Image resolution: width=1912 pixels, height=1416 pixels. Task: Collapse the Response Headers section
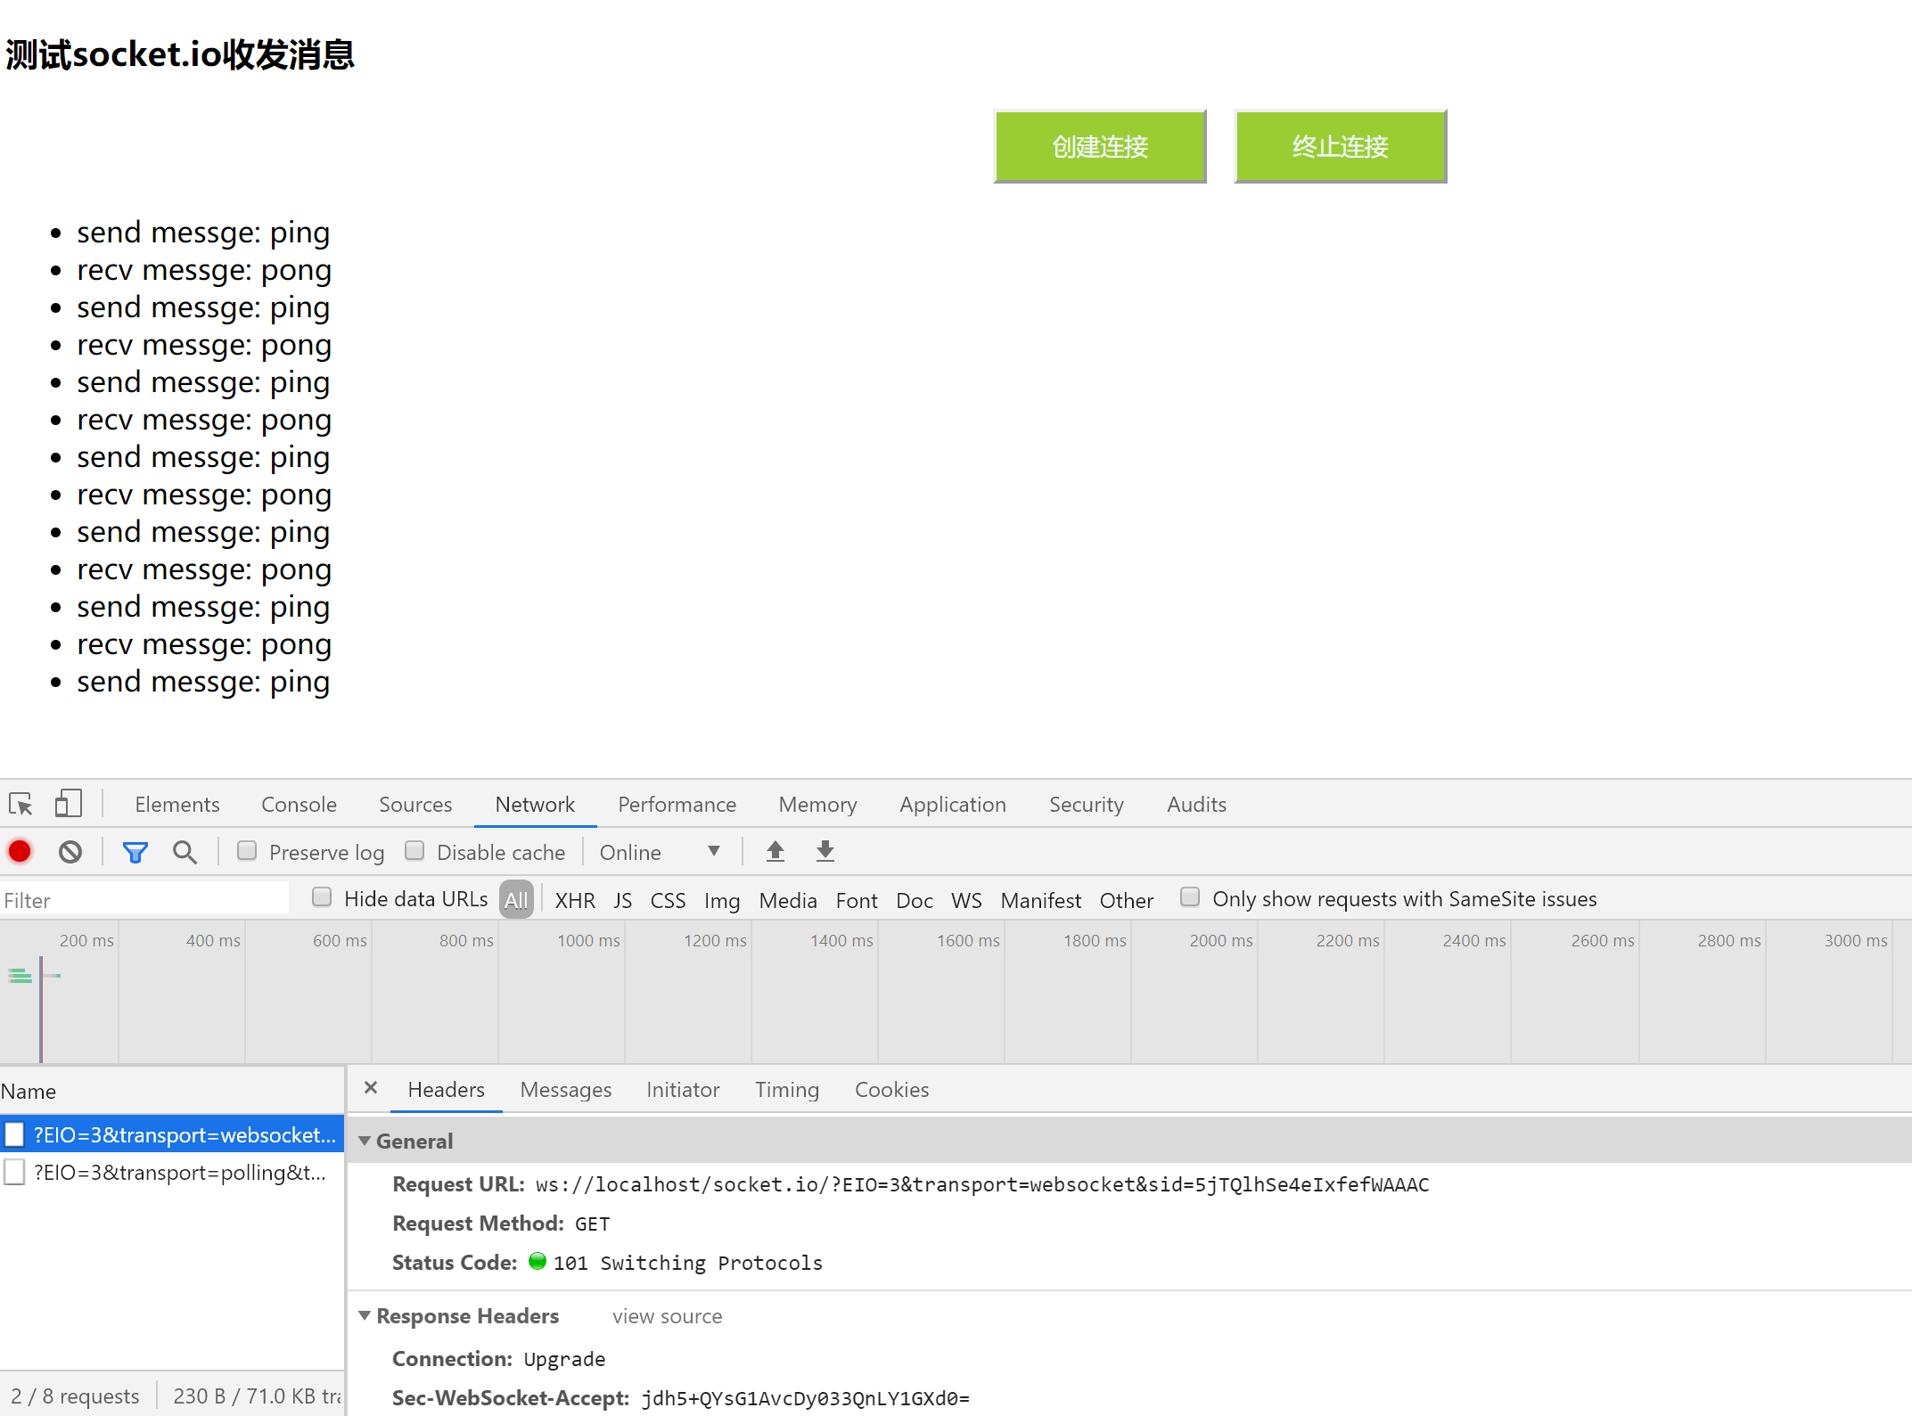365,1315
